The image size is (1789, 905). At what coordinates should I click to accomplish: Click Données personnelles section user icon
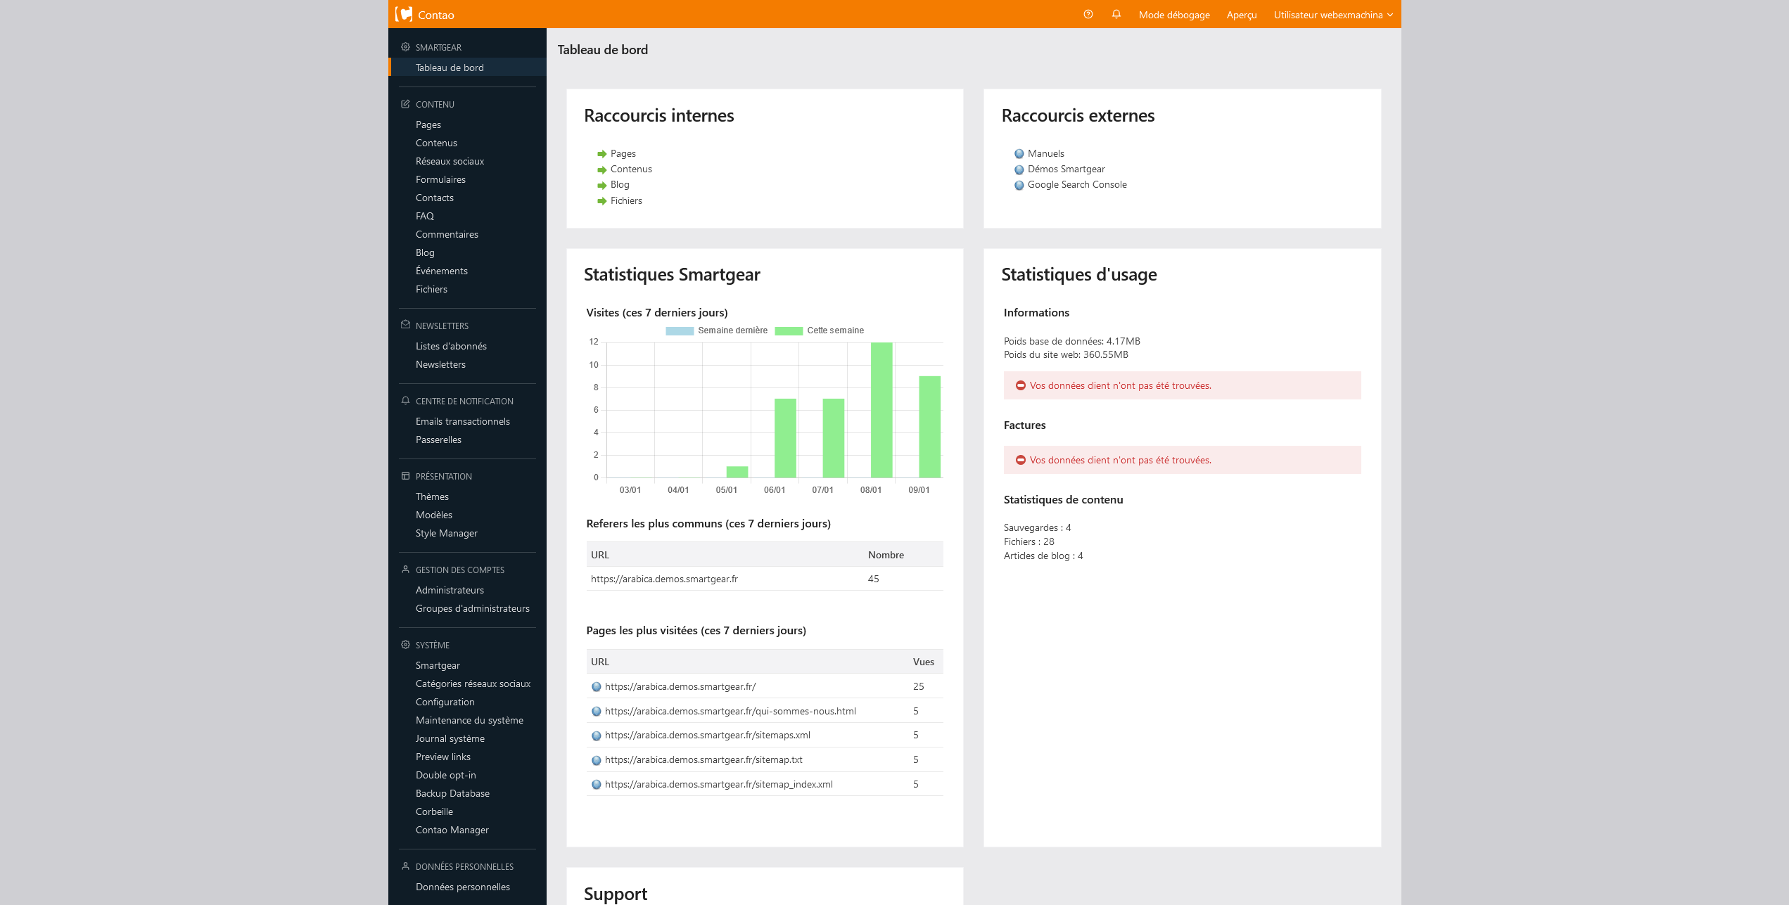point(405,866)
